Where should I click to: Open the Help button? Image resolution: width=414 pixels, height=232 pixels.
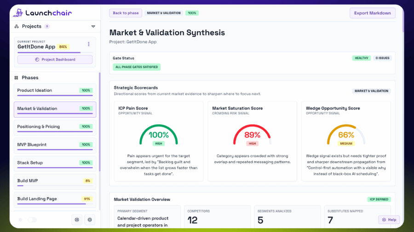click(x=389, y=220)
